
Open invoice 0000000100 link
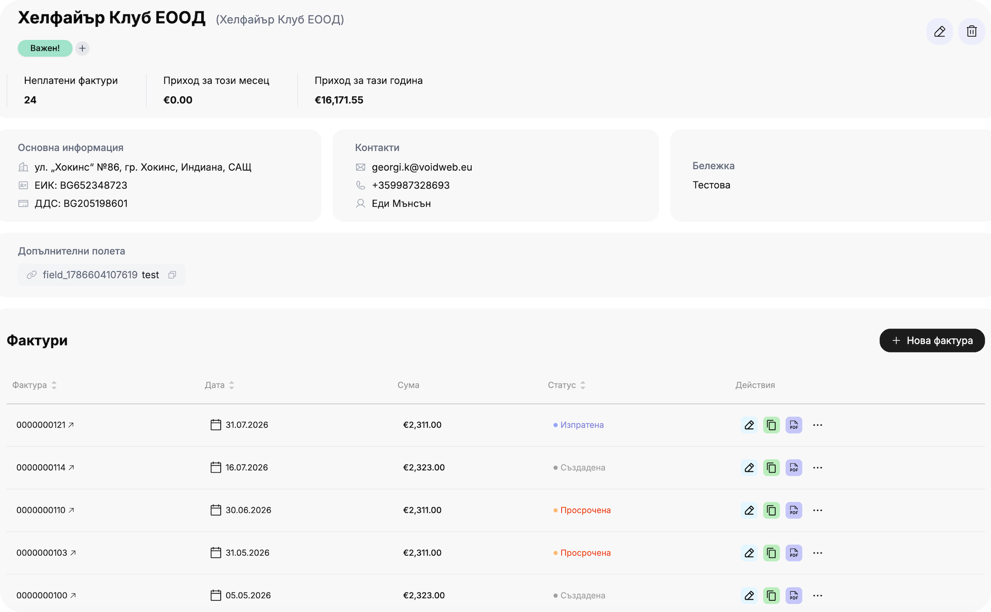(46, 595)
